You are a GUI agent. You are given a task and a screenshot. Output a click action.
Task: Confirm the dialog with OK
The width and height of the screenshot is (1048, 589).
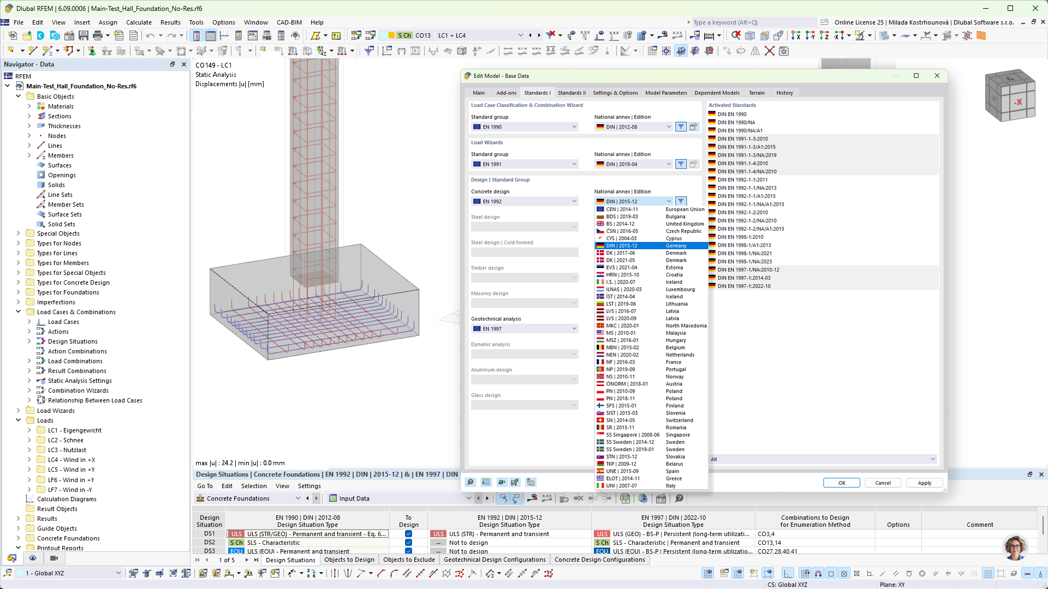point(841,483)
